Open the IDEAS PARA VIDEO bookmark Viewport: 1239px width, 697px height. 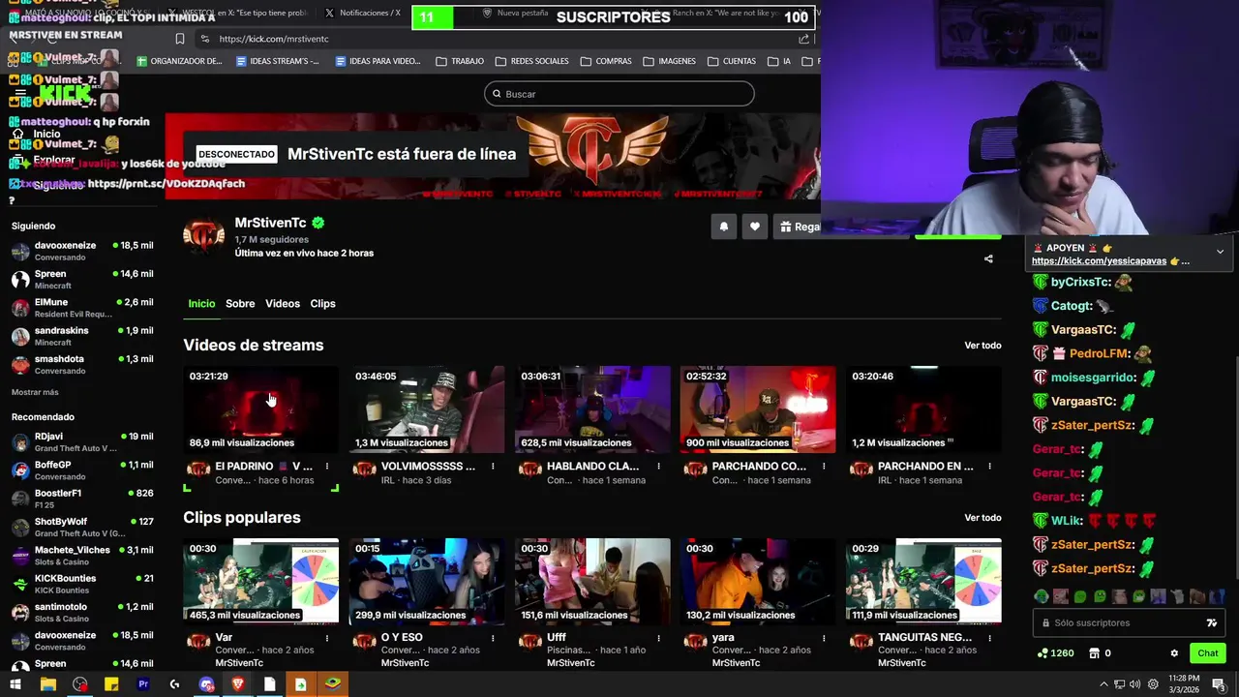[x=378, y=61]
